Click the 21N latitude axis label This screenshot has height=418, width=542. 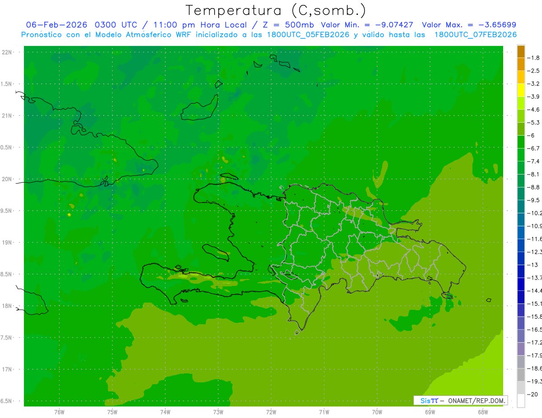point(6,116)
